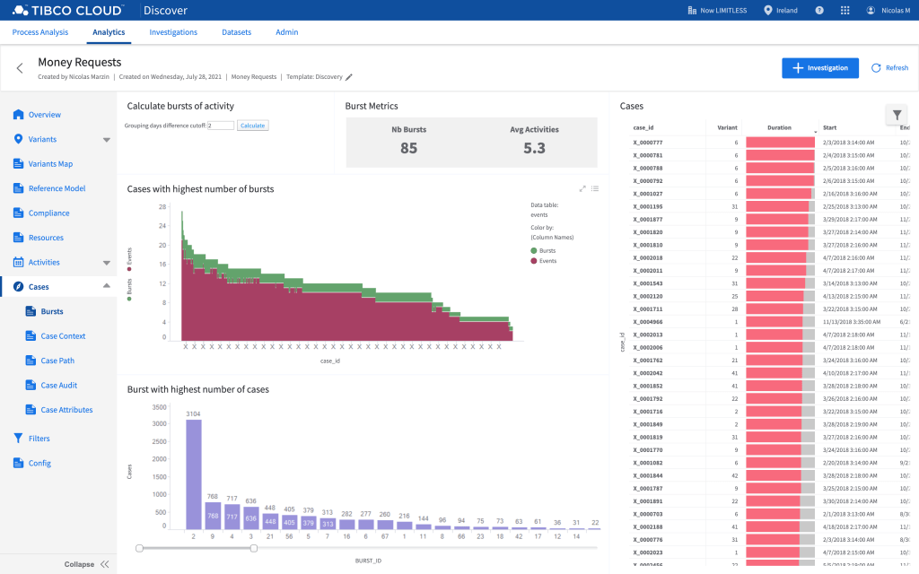Screen dimensions: 919x574
Task: Maximize the bursts chart using expand icon
Action: click(x=582, y=188)
